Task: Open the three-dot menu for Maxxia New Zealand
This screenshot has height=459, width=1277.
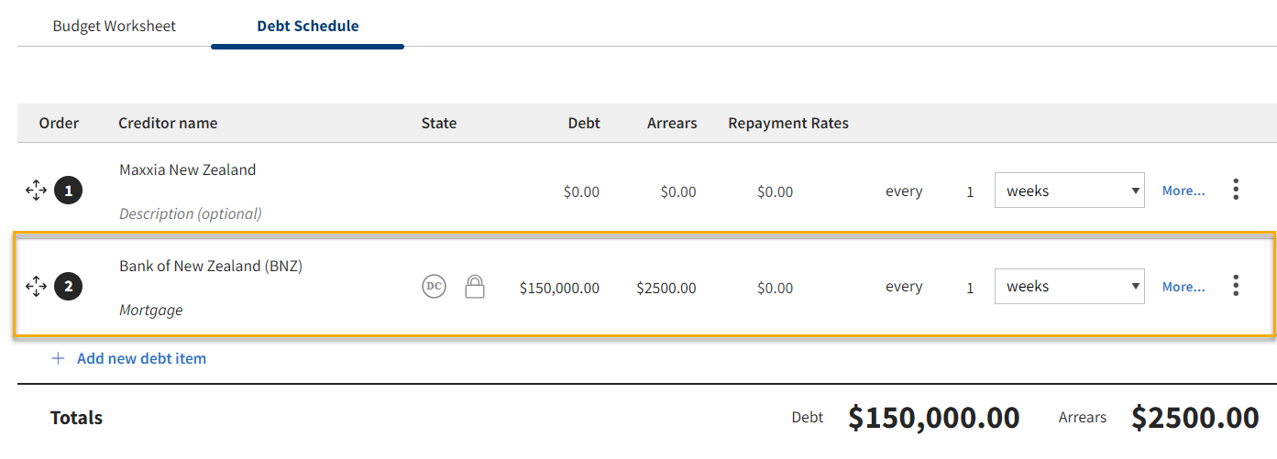Action: click(1236, 191)
